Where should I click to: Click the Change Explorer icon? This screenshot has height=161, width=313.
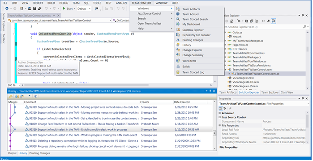pyautogui.click(x=178, y=50)
